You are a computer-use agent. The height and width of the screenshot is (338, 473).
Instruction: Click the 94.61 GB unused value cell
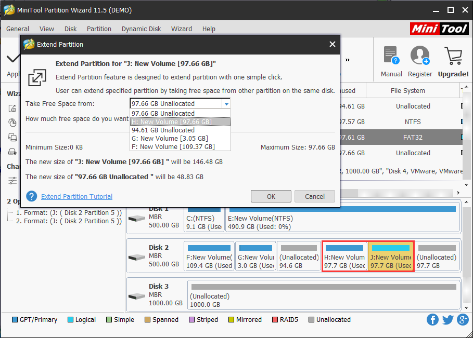352,106
